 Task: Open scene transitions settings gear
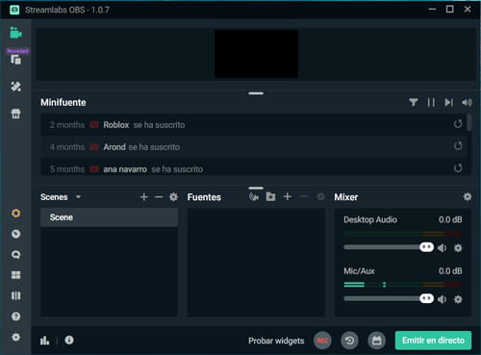pyautogui.click(x=173, y=197)
